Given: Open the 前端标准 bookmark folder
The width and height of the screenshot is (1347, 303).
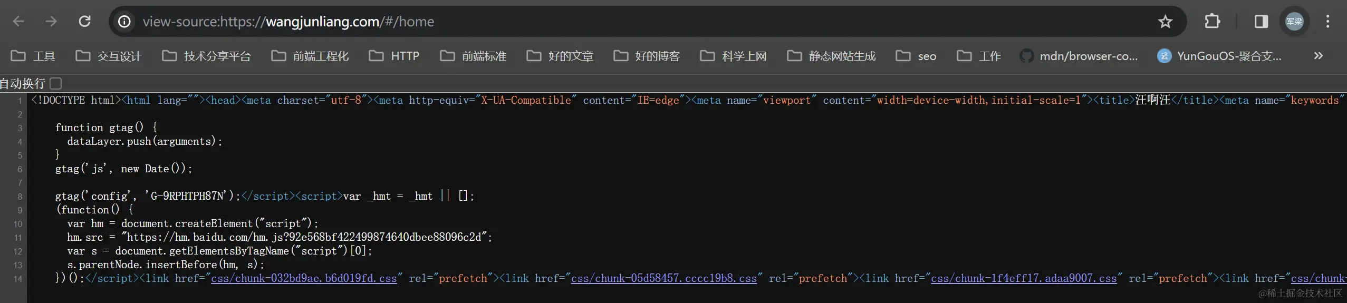Looking at the screenshot, I should [473, 56].
